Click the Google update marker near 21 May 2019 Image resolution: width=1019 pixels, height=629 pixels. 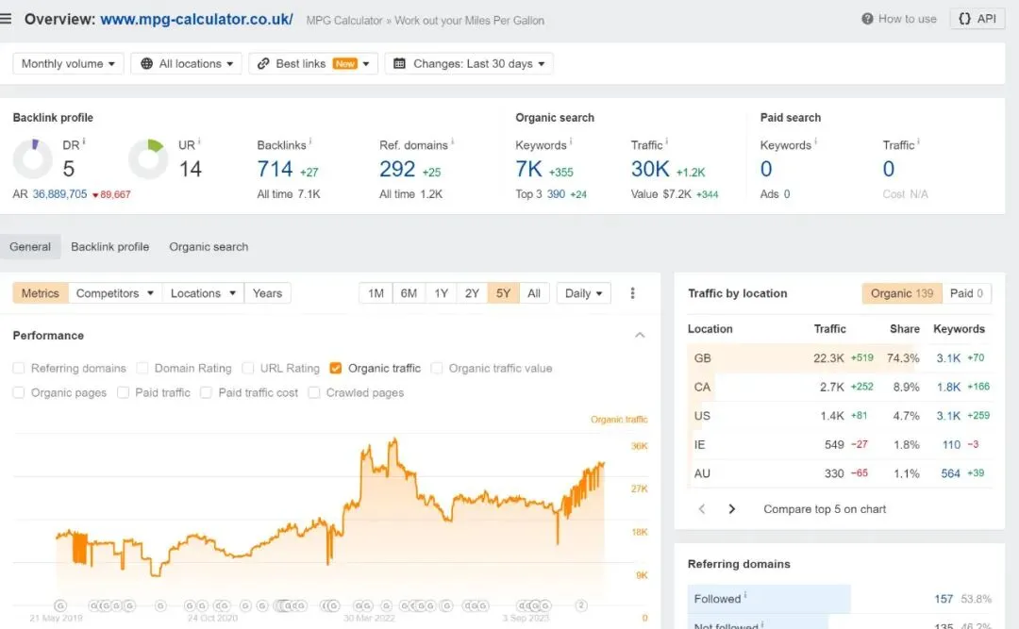pyautogui.click(x=59, y=605)
